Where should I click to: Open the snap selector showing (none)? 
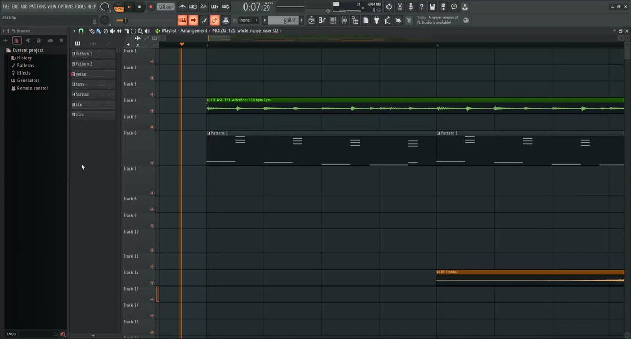click(x=248, y=20)
